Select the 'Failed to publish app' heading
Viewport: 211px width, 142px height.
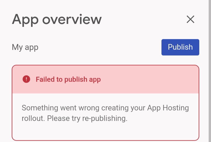click(68, 79)
